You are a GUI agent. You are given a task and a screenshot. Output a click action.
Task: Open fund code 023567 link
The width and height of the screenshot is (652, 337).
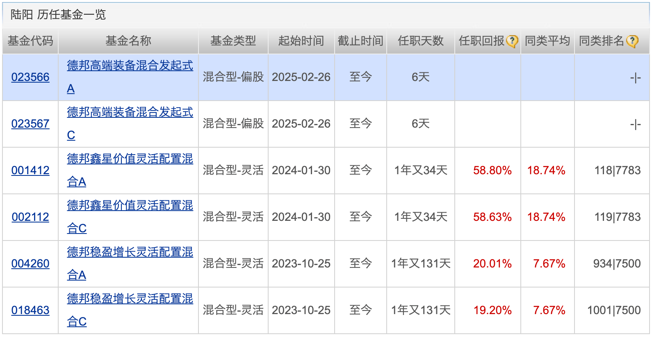tap(30, 124)
